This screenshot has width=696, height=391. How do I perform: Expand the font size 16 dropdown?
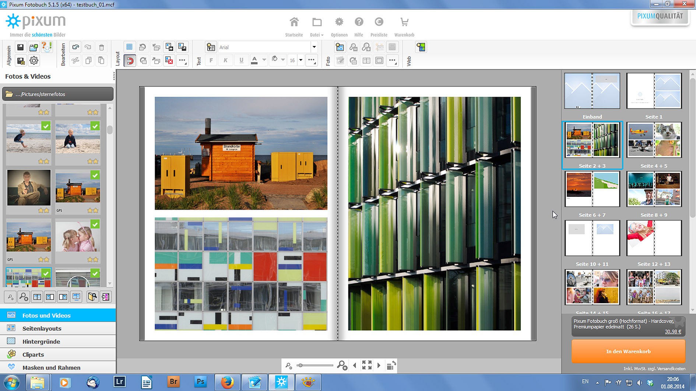(x=301, y=60)
